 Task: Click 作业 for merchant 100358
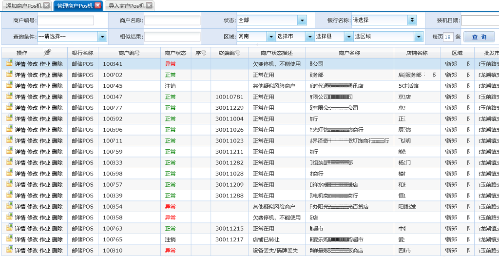45,217
